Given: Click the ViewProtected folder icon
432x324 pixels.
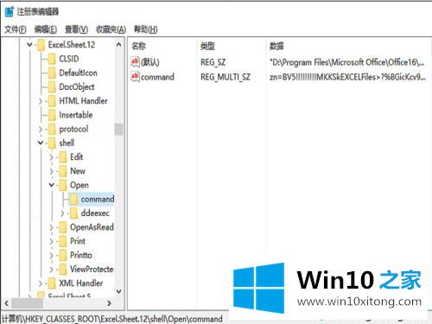Looking at the screenshot, I should pos(63,270).
